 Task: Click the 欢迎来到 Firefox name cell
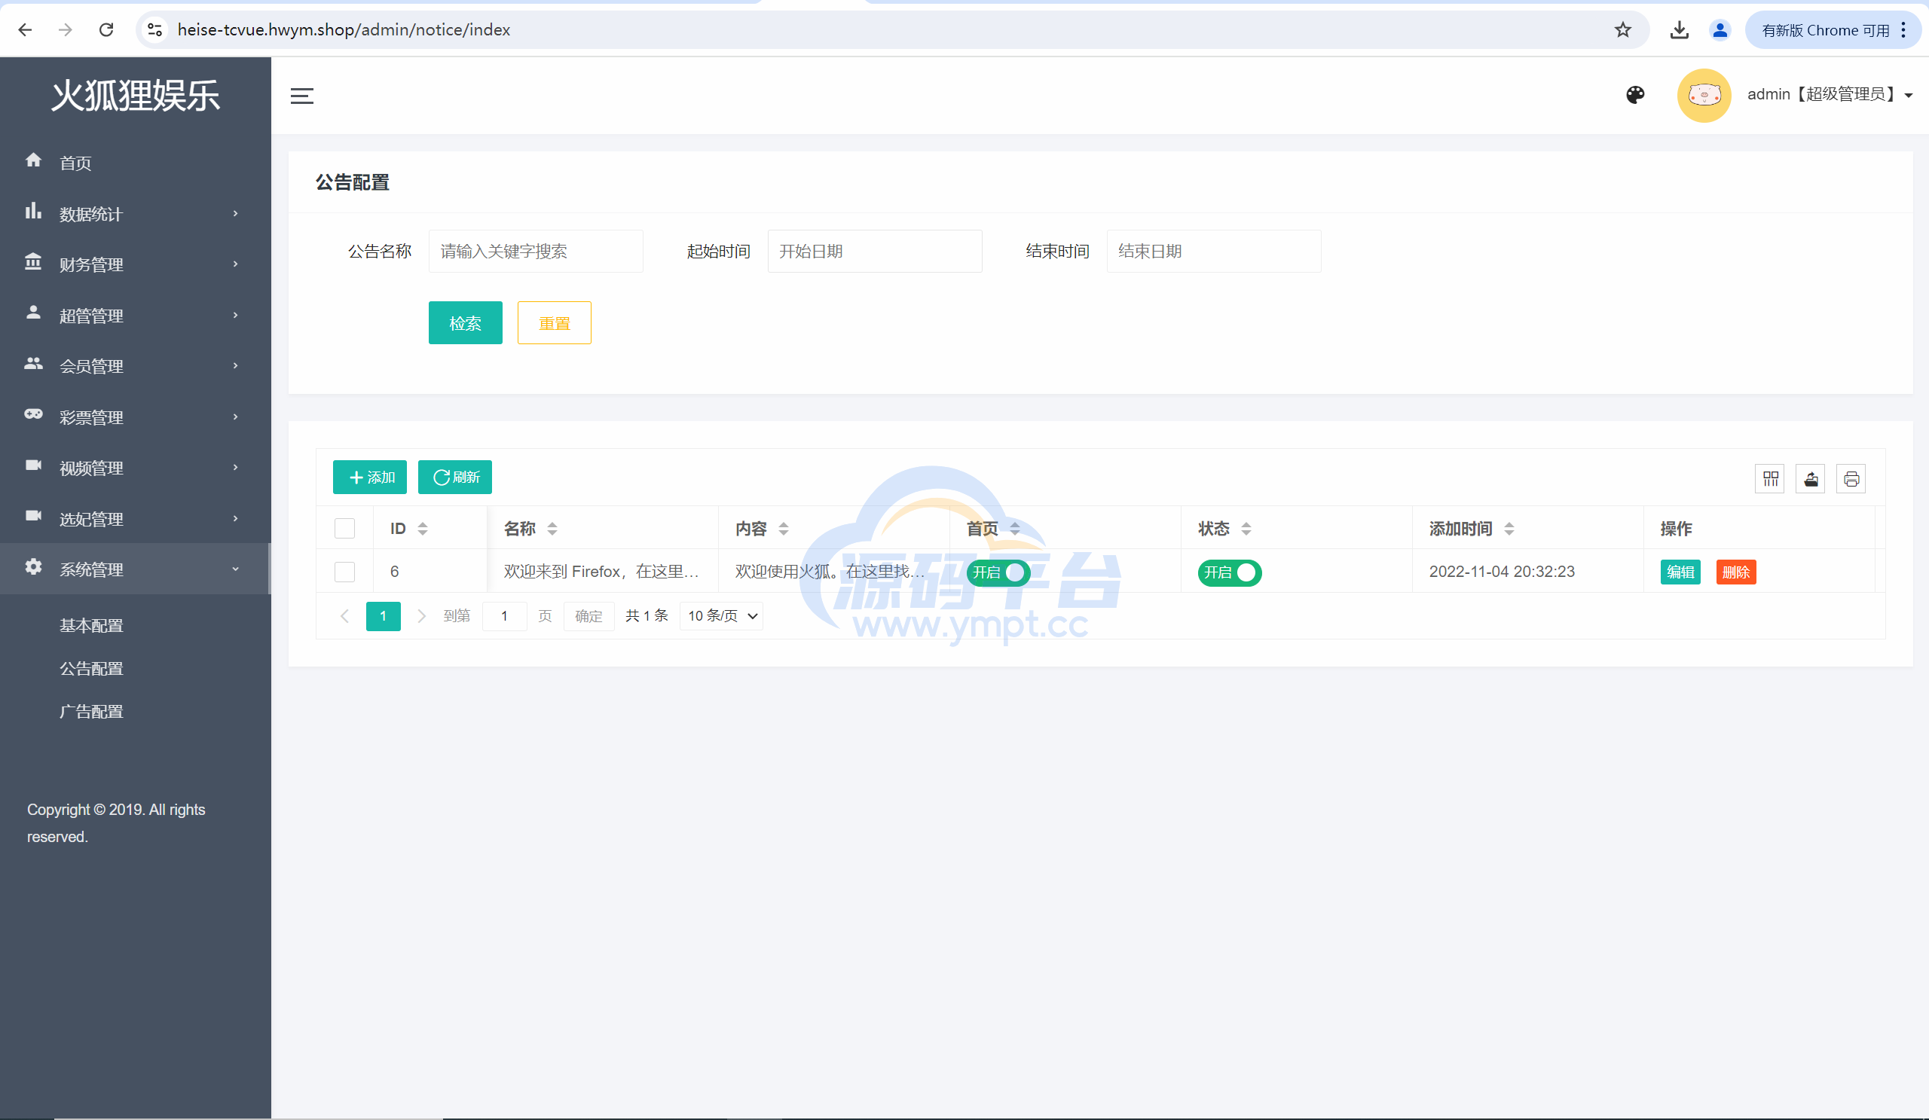pyautogui.click(x=601, y=572)
